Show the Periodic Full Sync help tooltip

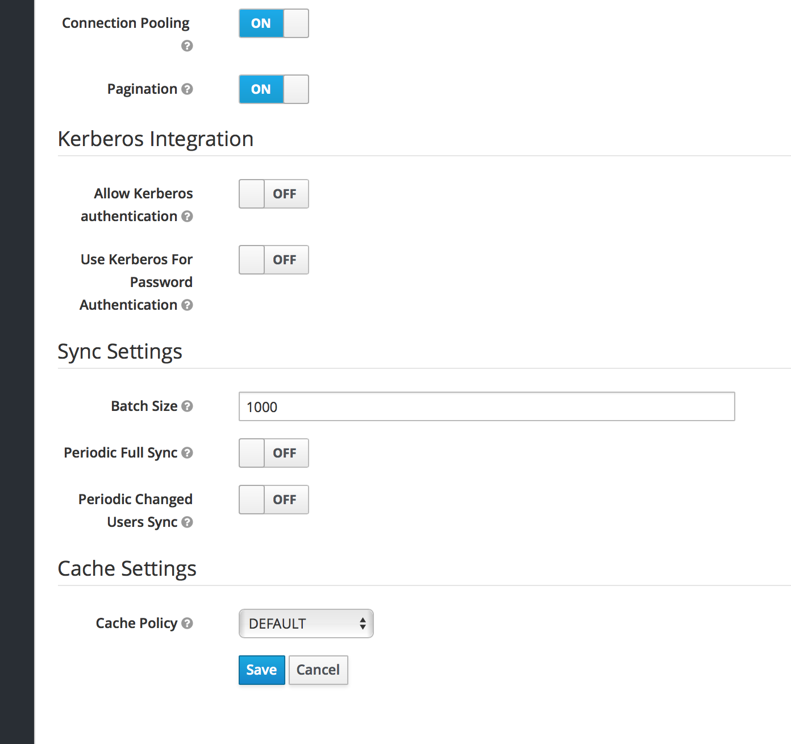187,453
